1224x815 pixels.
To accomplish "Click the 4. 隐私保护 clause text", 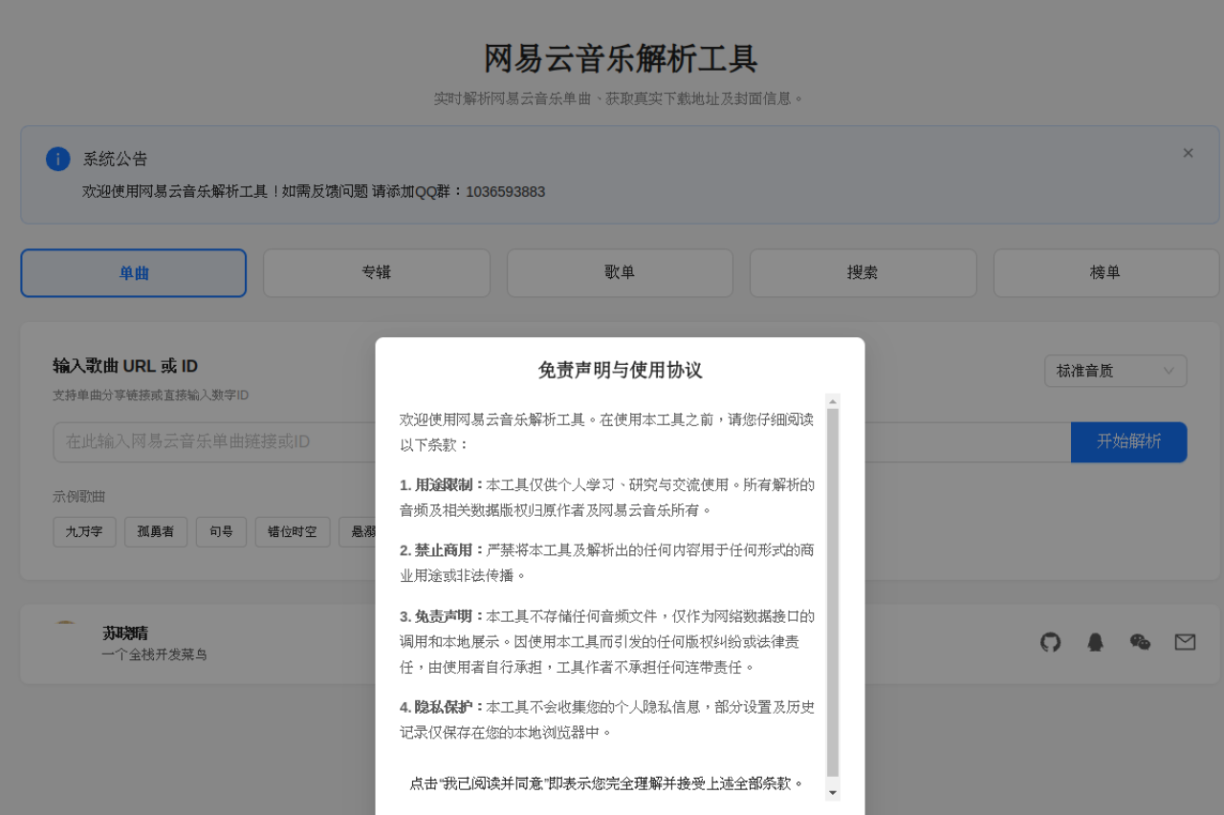I will (x=607, y=719).
